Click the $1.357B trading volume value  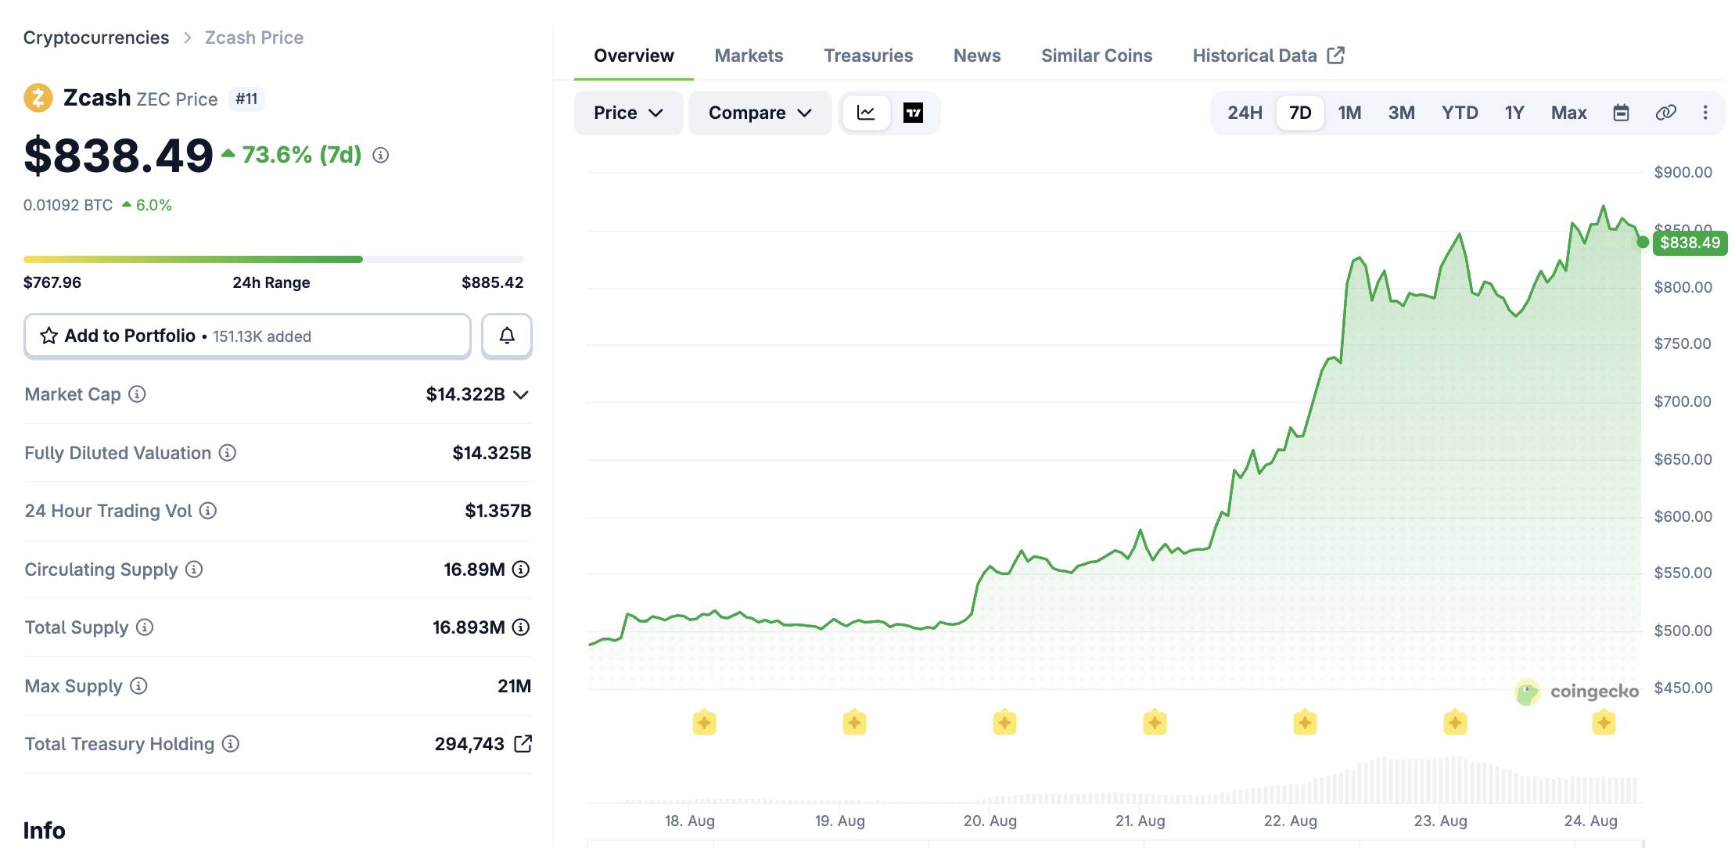498,511
